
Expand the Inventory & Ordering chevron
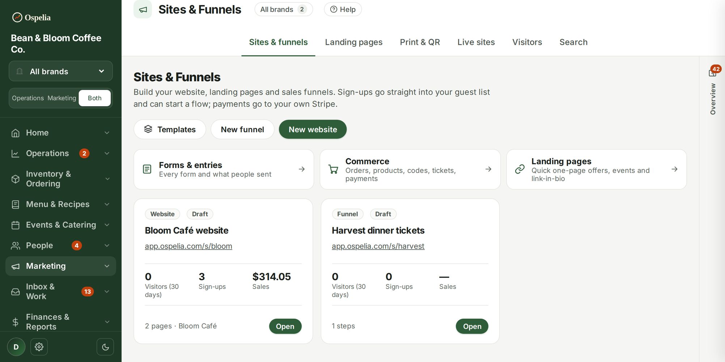[x=107, y=179]
